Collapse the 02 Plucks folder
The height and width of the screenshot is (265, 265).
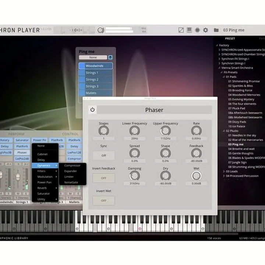pyautogui.click(x=224, y=131)
